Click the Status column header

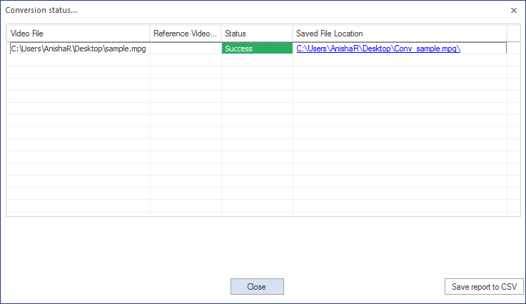[257, 34]
